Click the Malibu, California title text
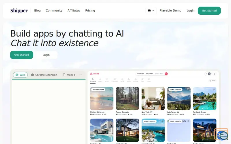This screenshot has height=144, width=231. tap(97, 112)
